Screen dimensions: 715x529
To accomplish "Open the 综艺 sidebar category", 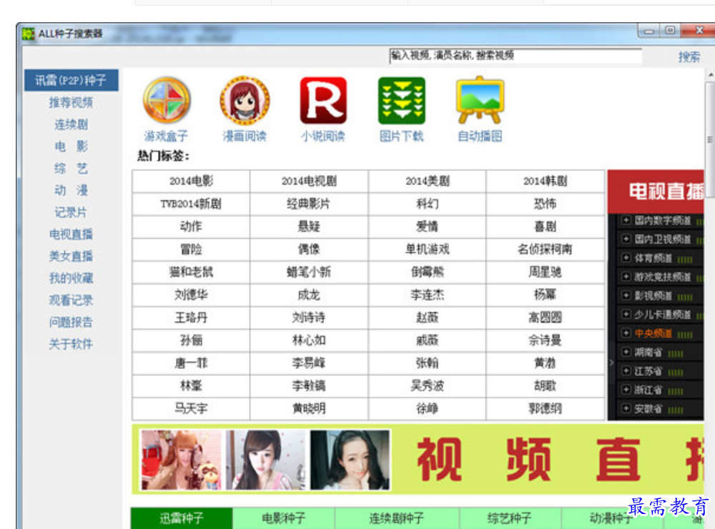I will click(71, 168).
